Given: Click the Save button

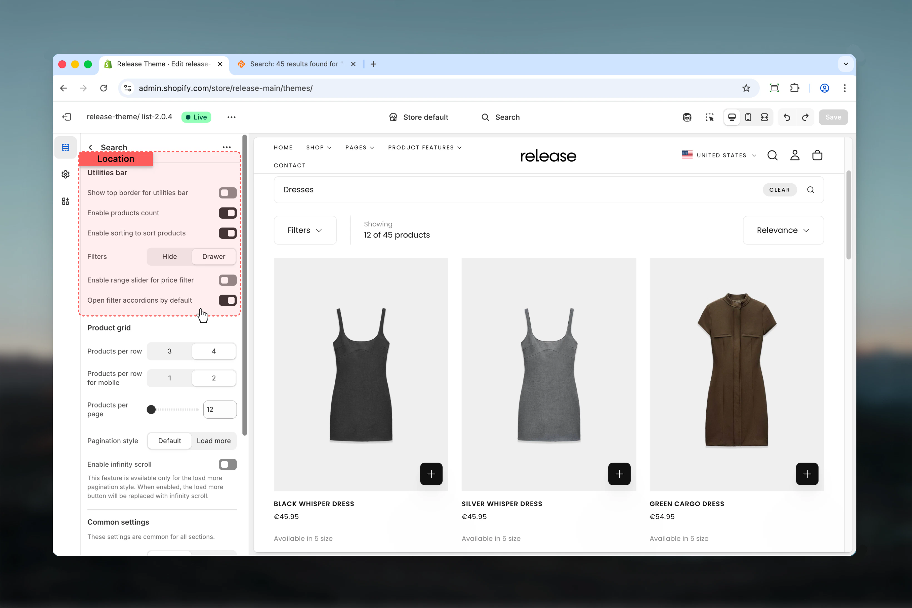Looking at the screenshot, I should [x=833, y=117].
